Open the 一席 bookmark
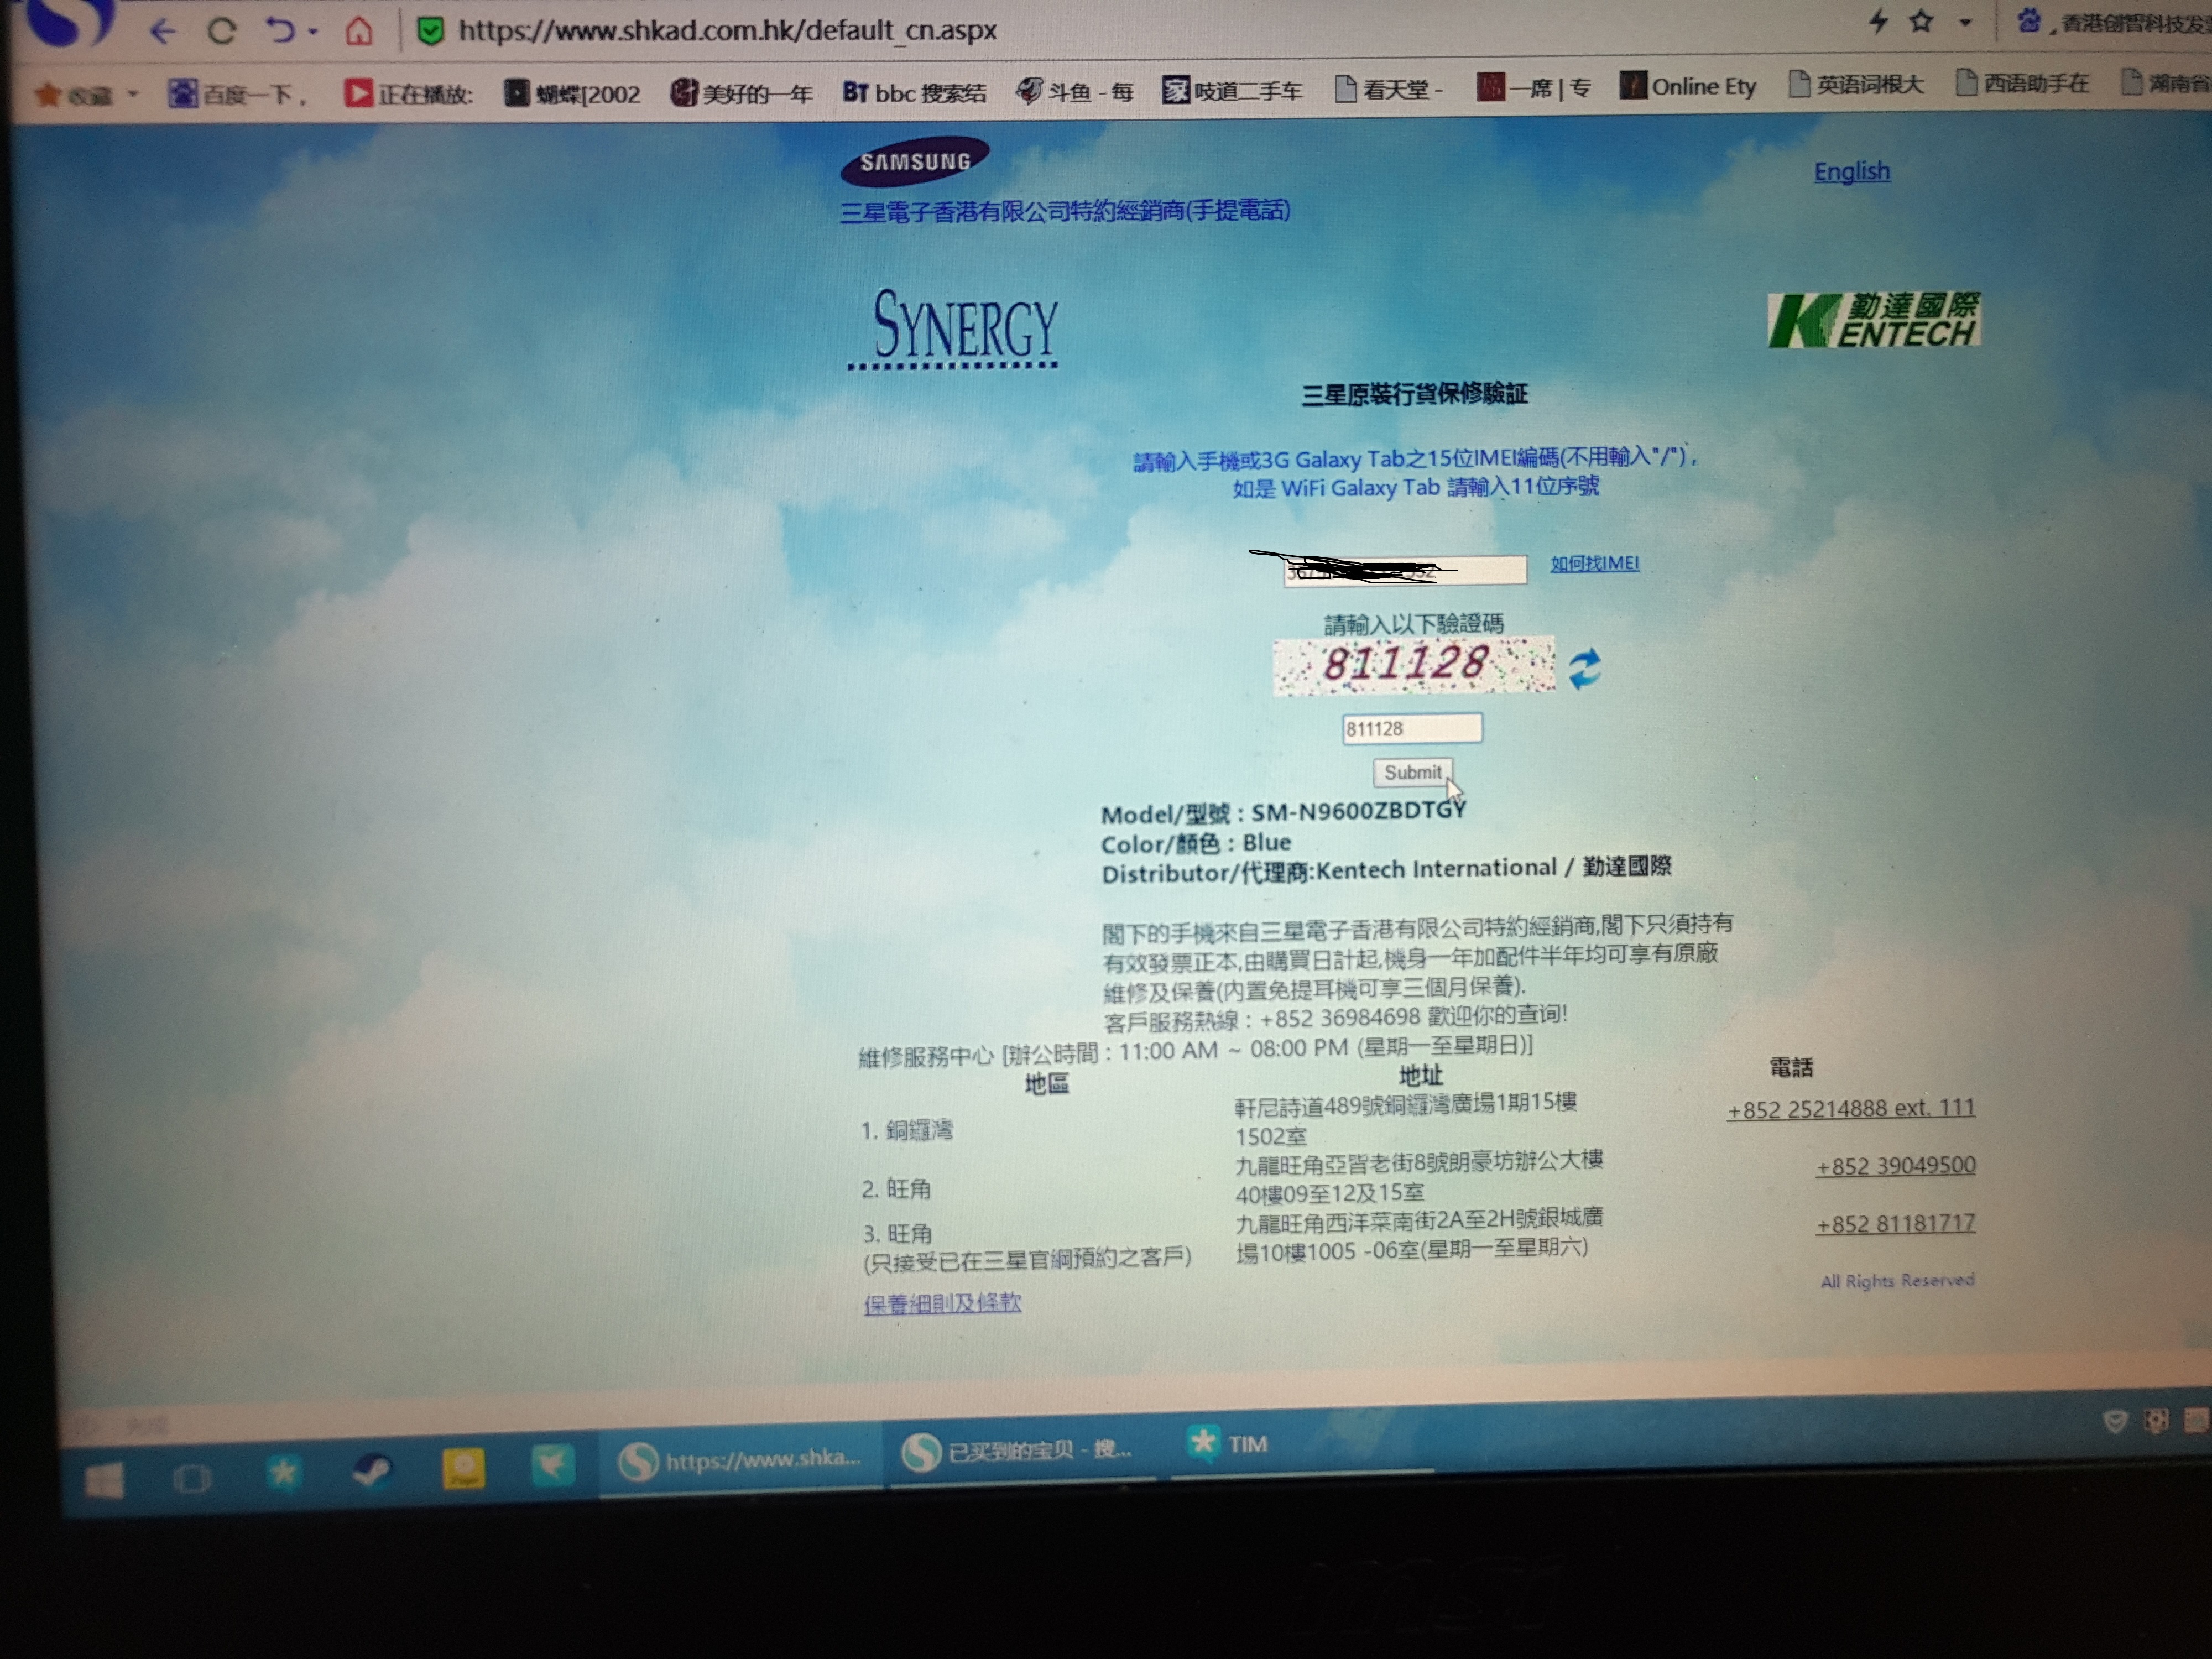Viewport: 2212px width, 1659px height. point(1534,88)
